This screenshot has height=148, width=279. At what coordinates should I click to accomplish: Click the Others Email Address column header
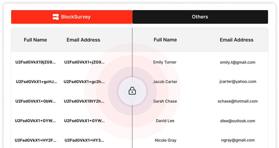237,40
